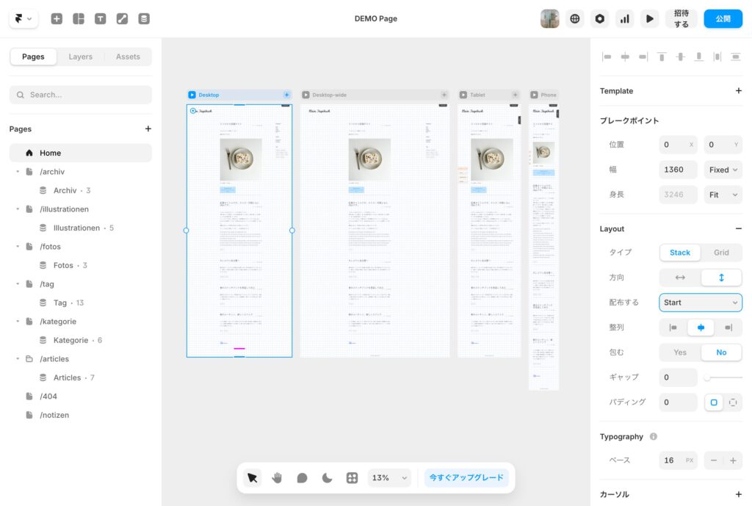Open the zoom level 13% dropdown
This screenshot has height=506, width=752.
(389, 477)
